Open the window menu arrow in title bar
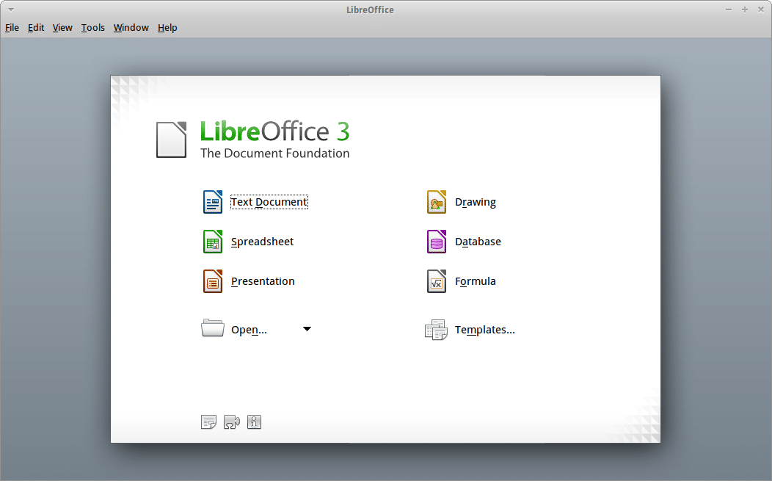Image resolution: width=772 pixels, height=481 pixels. pos(11,10)
